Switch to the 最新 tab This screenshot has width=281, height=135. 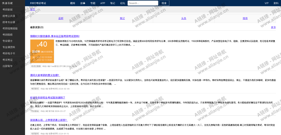[x=61, y=18]
